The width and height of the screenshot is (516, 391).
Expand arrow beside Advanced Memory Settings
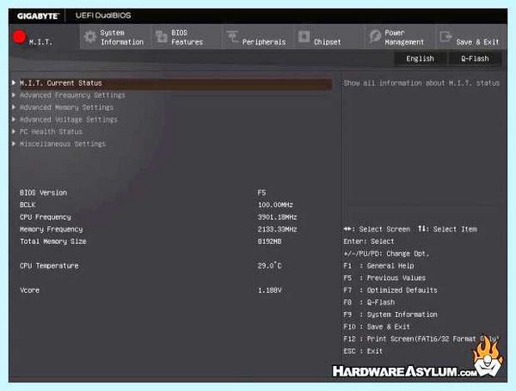click(14, 107)
